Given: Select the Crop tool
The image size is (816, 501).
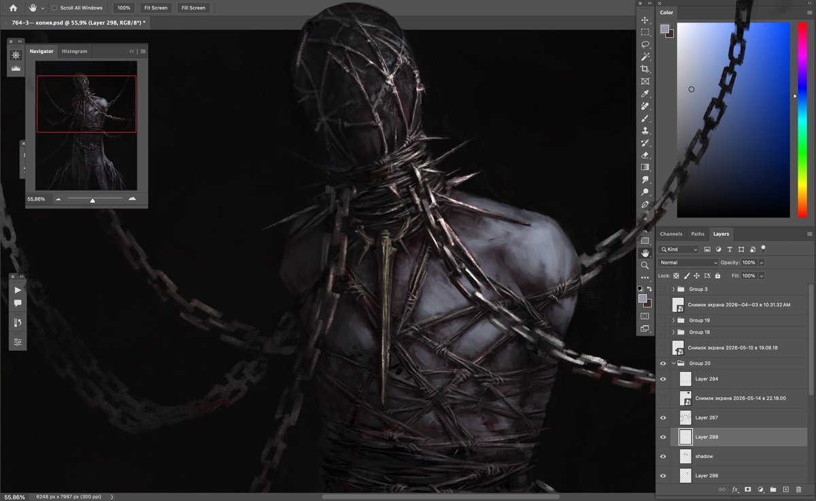Looking at the screenshot, I should [x=645, y=69].
